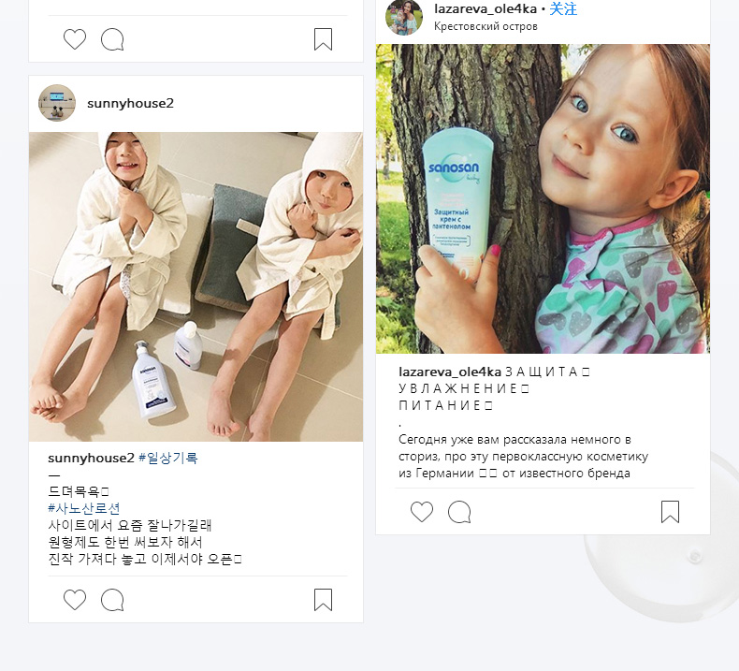Open the #일상기록 hashtag
Viewport: 739px width, 671px height.
click(168, 458)
